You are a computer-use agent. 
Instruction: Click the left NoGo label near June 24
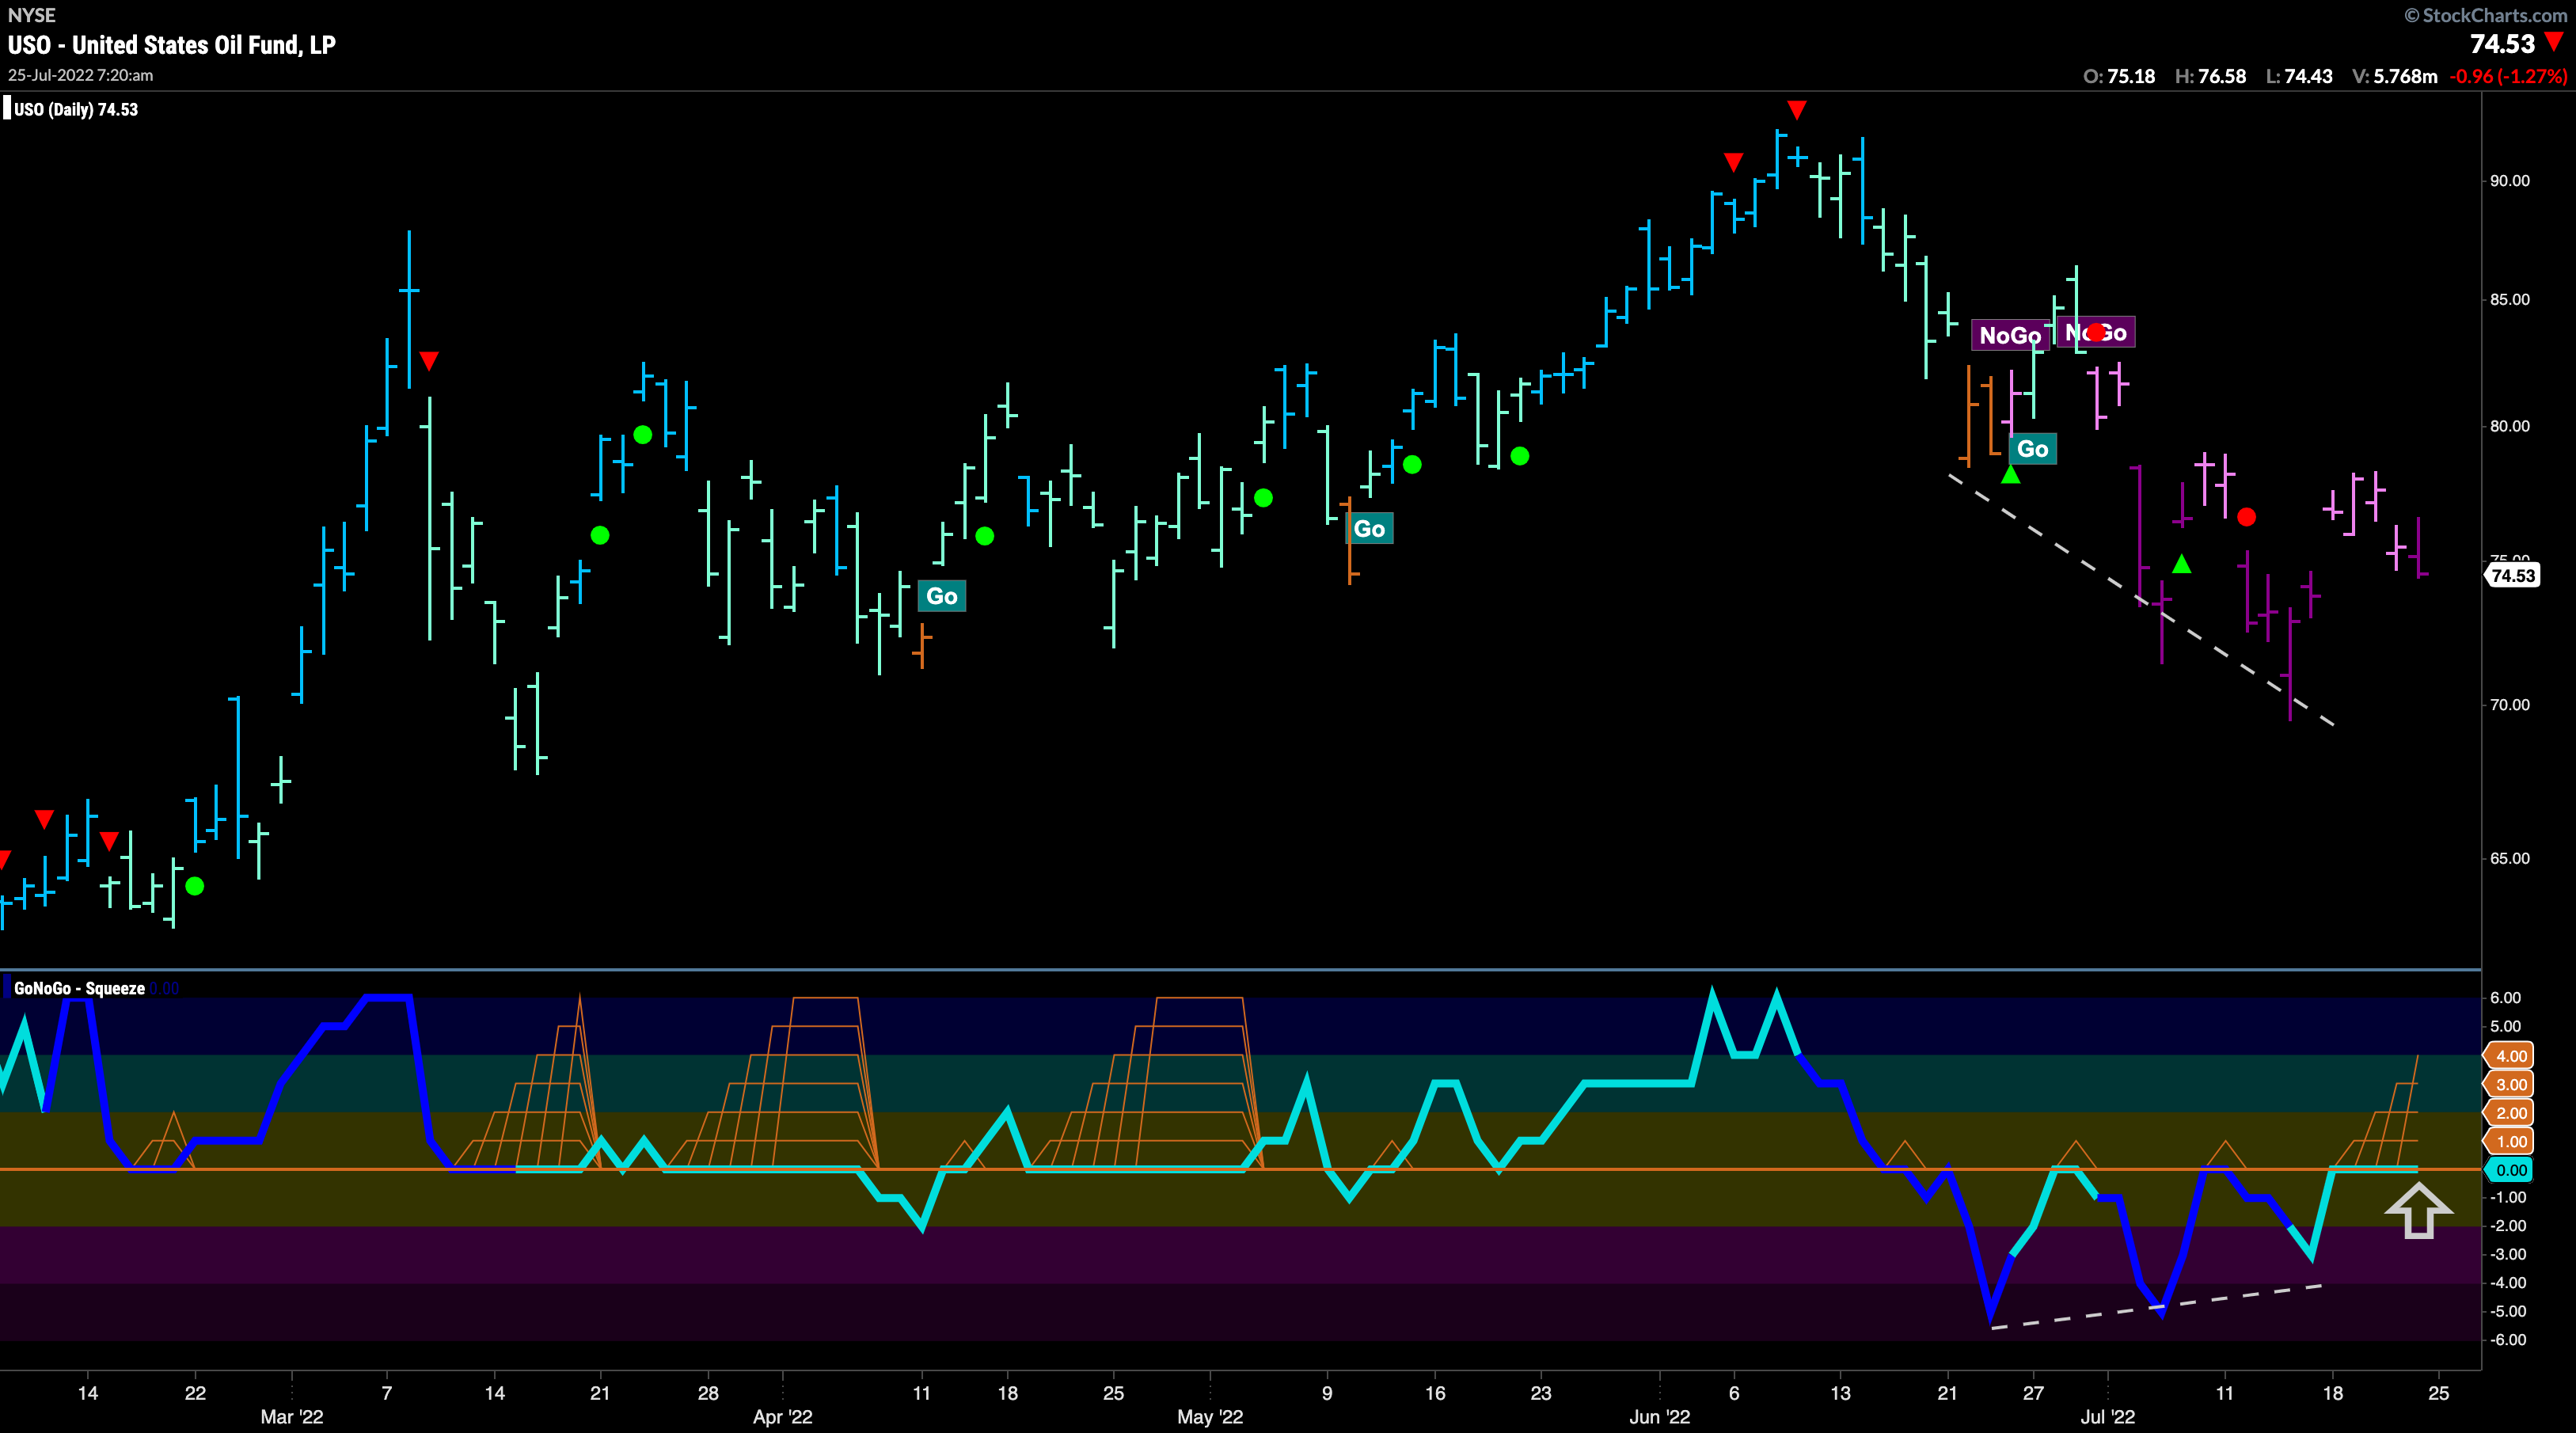2009,335
